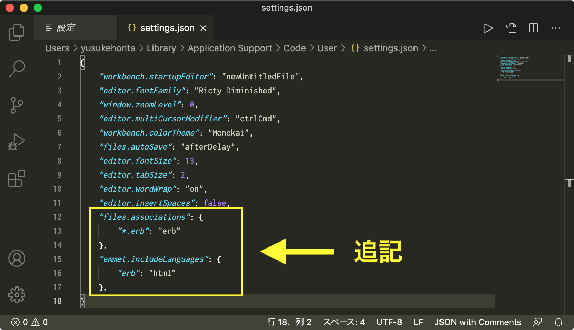The width and height of the screenshot is (574, 330).
Task: Open the Source Control icon
Action: (16, 105)
